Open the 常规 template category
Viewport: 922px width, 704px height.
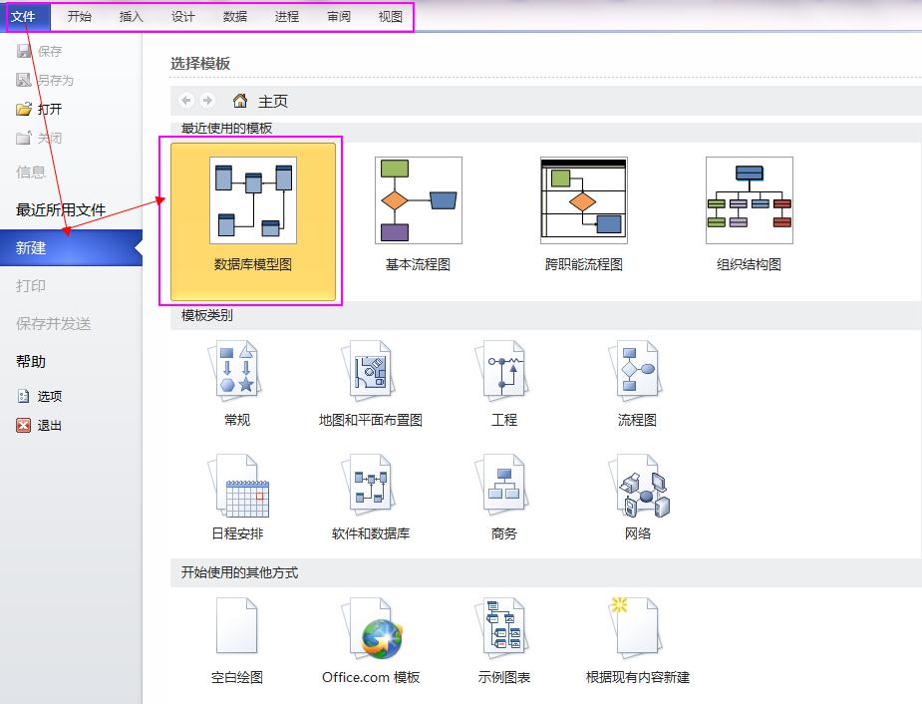[236, 384]
